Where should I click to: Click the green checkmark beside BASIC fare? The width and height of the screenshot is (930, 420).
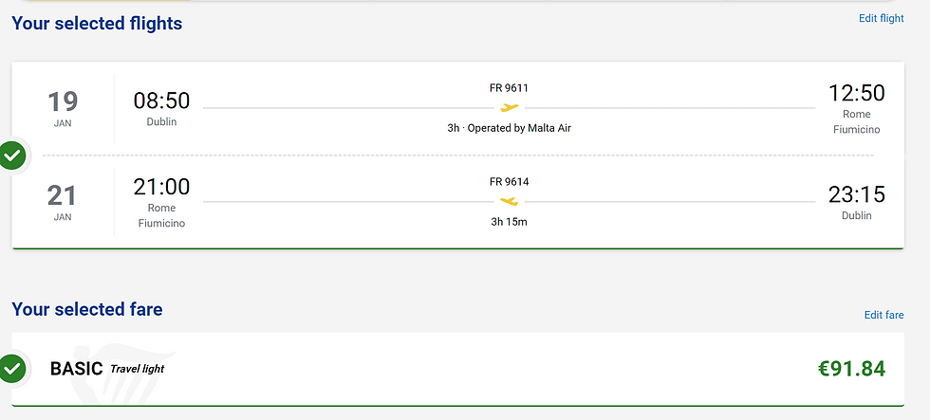(x=11, y=369)
